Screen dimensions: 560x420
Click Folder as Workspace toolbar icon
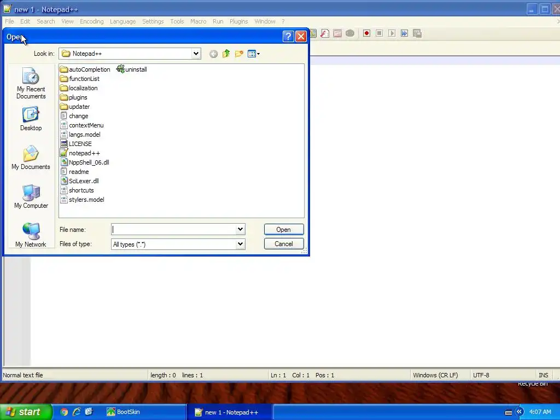(x=337, y=33)
